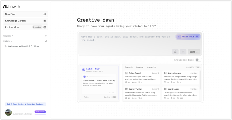Click the Standard label on Use Browser
The width and height of the screenshot is (232, 120).
click(194, 89)
